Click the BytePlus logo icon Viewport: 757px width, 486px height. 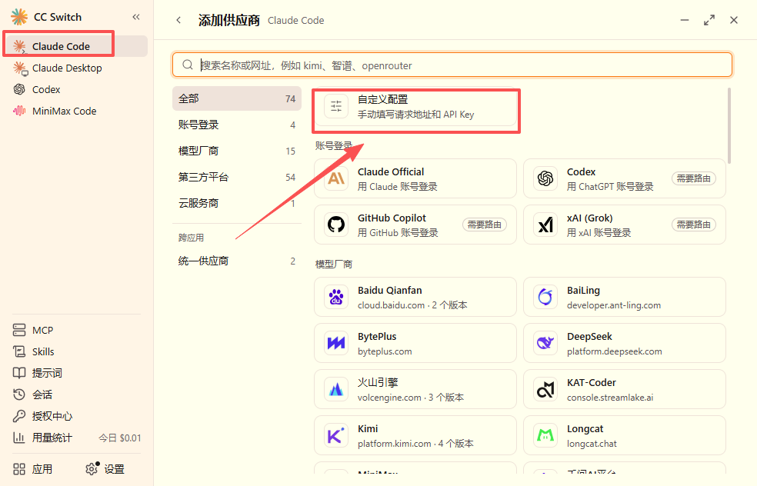click(x=336, y=344)
